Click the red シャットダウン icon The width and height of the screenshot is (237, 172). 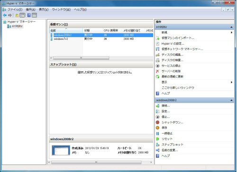coord(157,122)
